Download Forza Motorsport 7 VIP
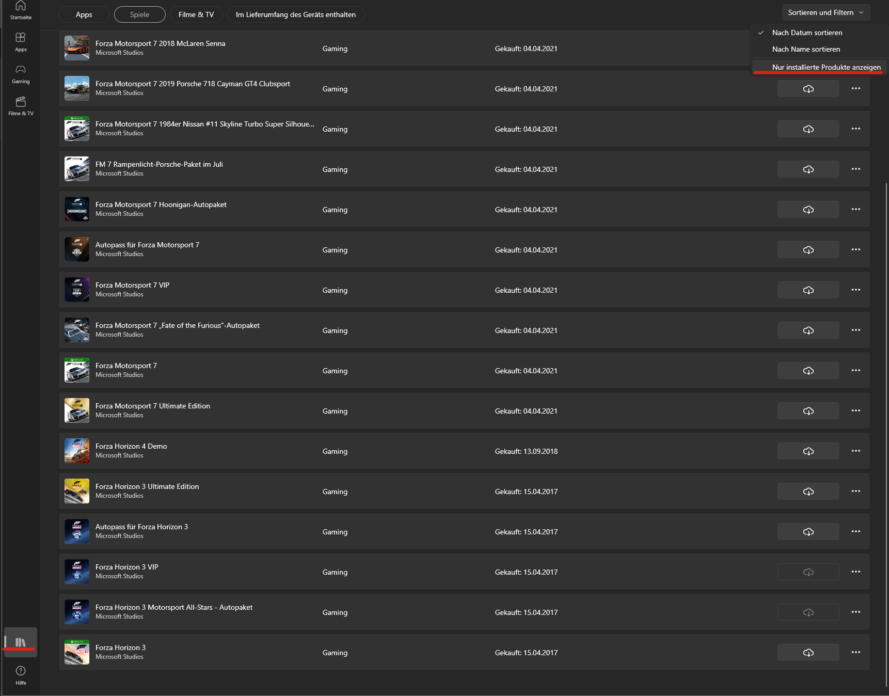Viewport: 889px width, 696px height. pos(808,290)
